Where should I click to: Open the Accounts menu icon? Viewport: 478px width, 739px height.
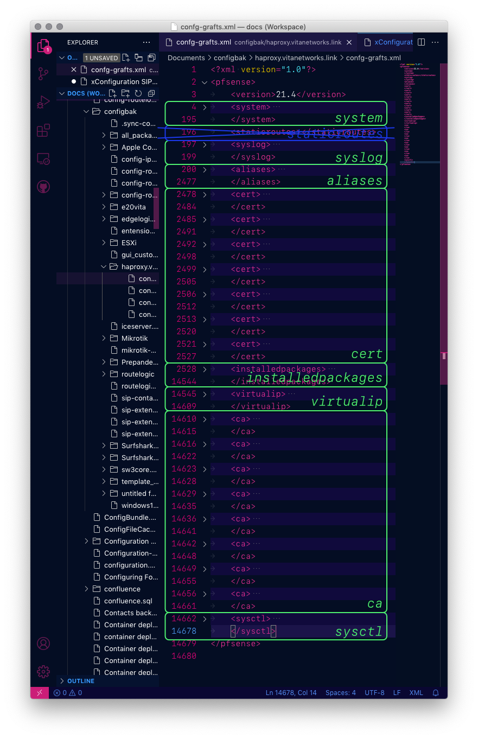click(43, 644)
